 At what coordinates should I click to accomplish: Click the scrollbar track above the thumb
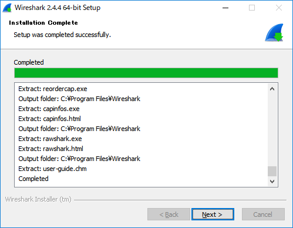[272, 130]
